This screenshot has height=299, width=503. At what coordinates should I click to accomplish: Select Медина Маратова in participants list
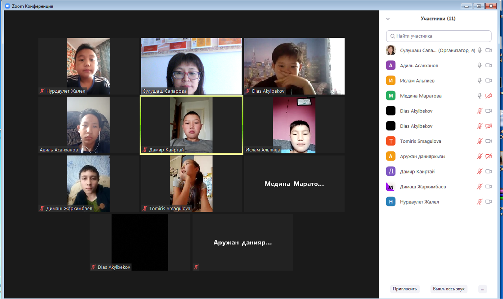(x=421, y=96)
